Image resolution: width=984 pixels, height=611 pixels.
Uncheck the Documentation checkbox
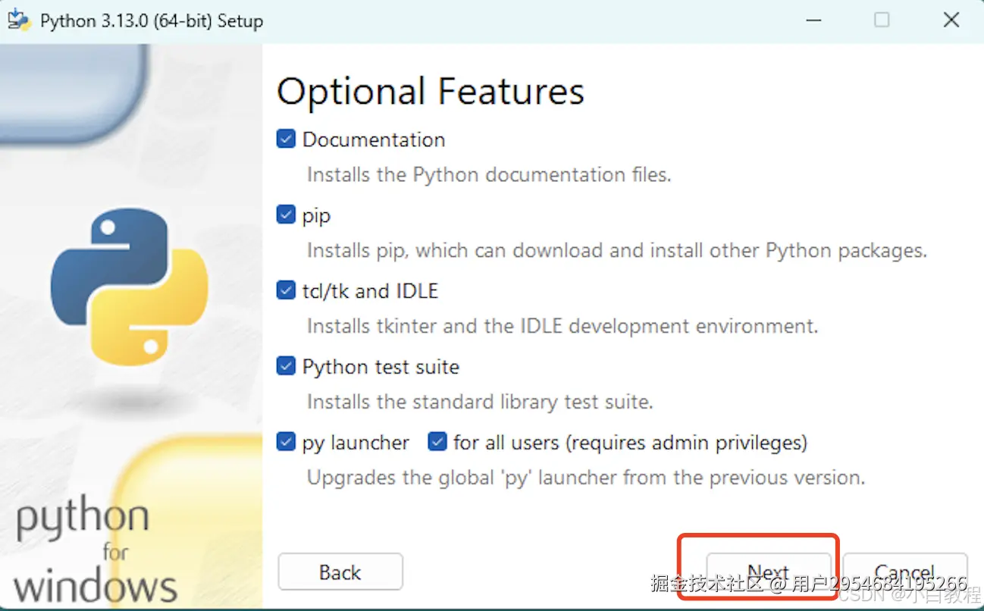[x=286, y=139]
